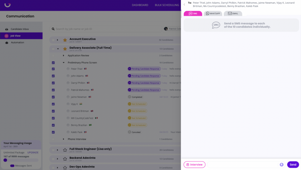Uncheck Kaleb Pask's checkbox
The width and height of the screenshot is (301, 170).
click(x=53, y=132)
